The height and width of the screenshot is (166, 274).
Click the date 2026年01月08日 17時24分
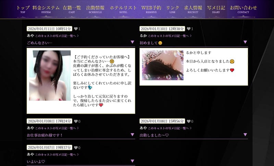coord(49,121)
